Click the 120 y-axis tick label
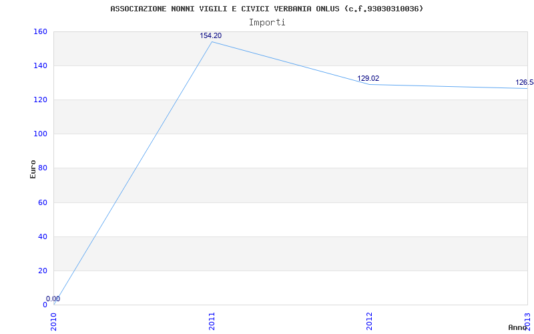The width and height of the screenshot is (534, 334). 40,100
